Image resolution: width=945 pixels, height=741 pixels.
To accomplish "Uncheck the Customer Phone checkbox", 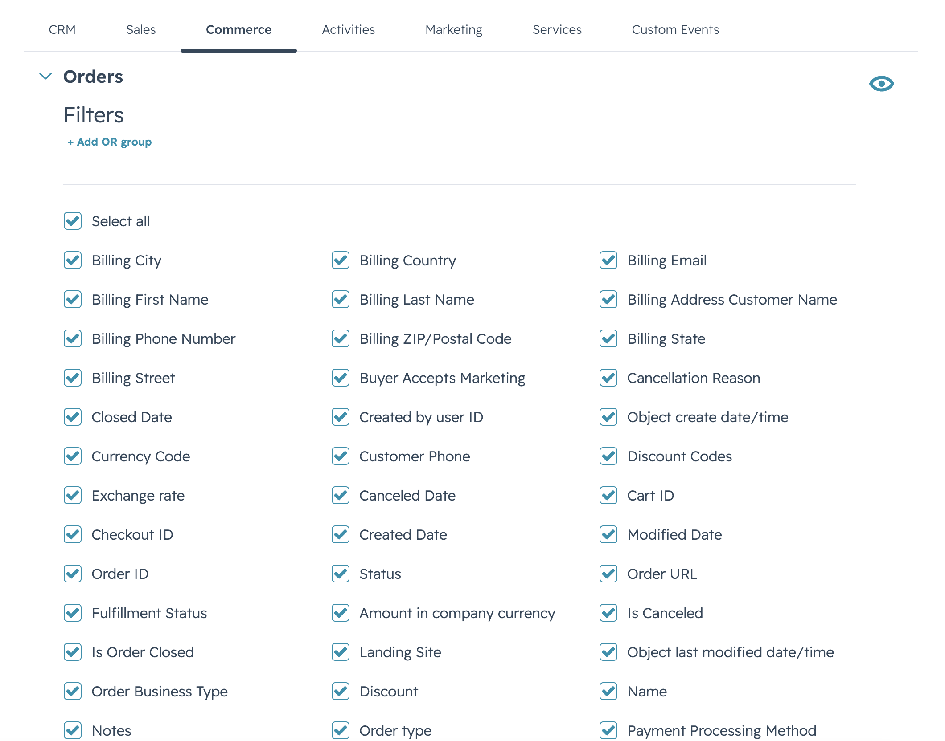I will pyautogui.click(x=341, y=456).
